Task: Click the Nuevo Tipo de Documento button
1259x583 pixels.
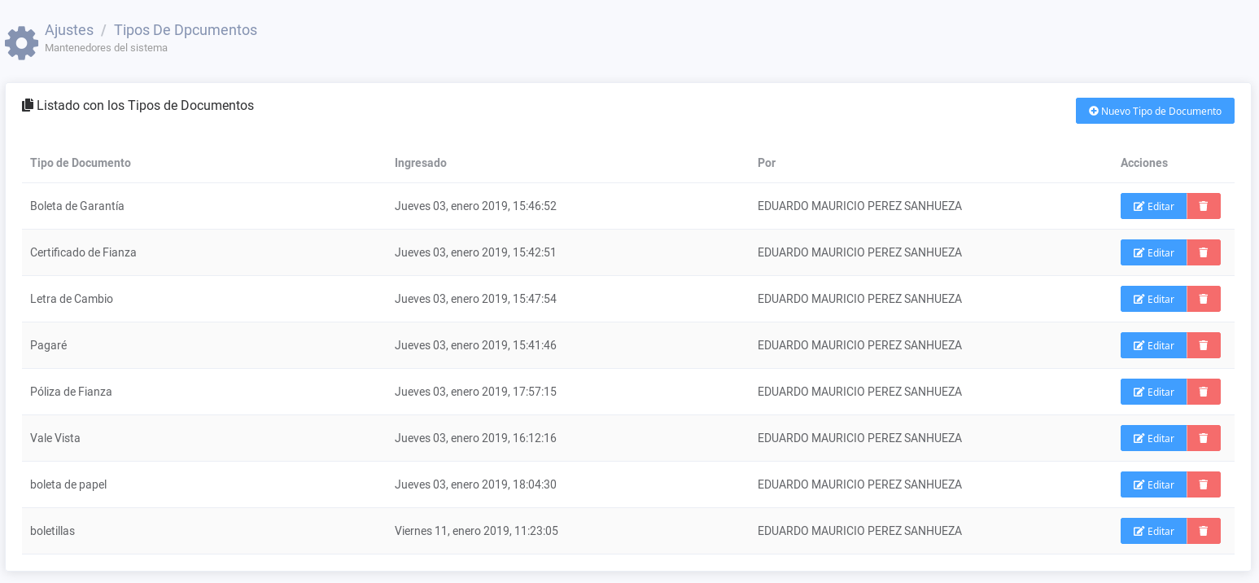Action: coord(1154,111)
